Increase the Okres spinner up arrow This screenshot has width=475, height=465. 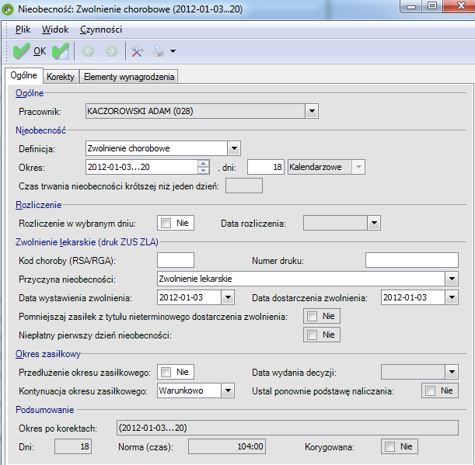click(203, 164)
